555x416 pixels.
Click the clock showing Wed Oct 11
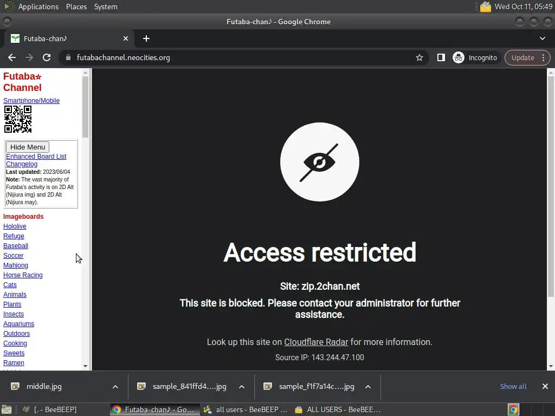point(524,6)
